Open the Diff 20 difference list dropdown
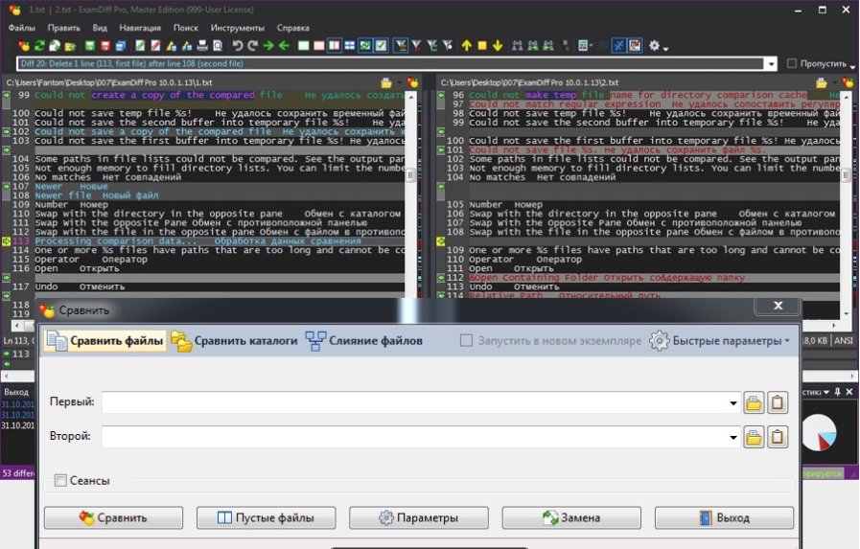This screenshot has width=860, height=549. (x=771, y=63)
